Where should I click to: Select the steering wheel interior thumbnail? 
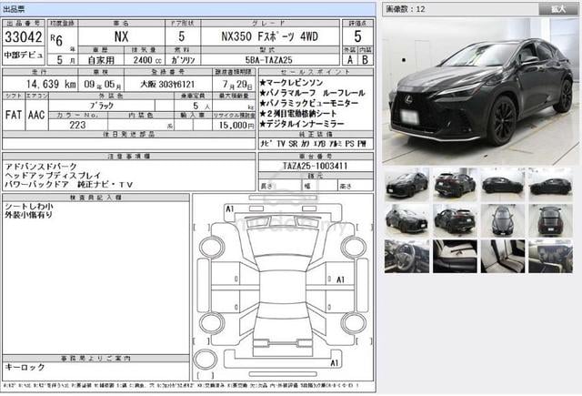click(406, 257)
